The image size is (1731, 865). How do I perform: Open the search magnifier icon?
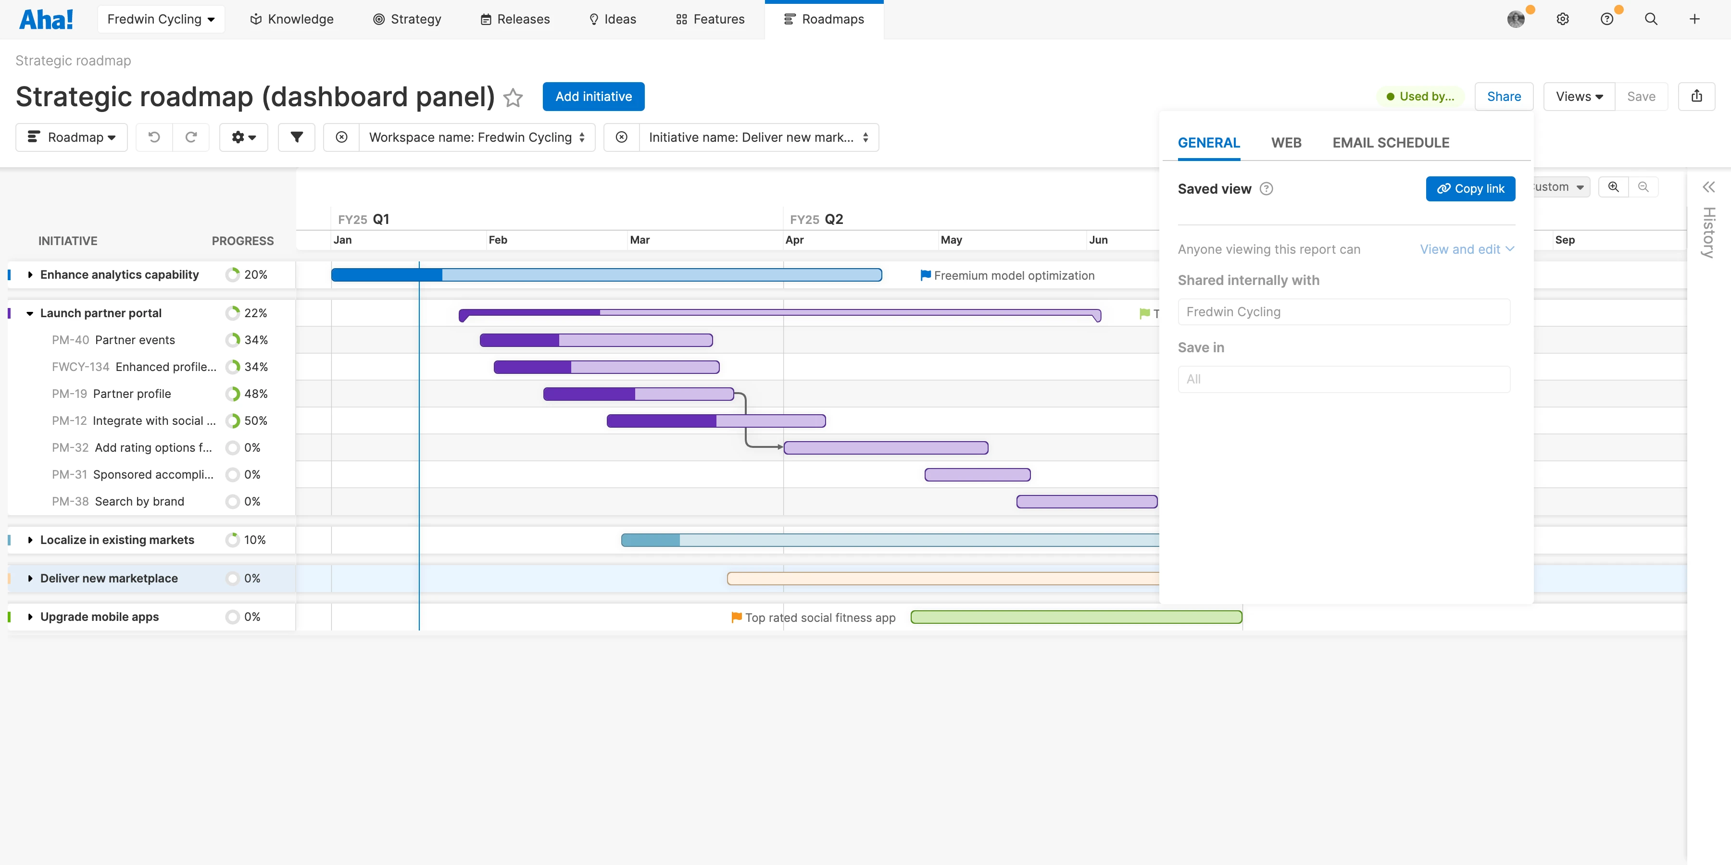point(1650,19)
